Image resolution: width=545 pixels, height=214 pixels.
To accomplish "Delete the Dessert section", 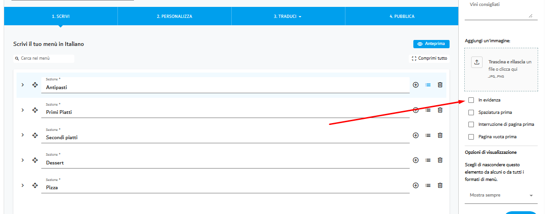I will tap(439, 160).
